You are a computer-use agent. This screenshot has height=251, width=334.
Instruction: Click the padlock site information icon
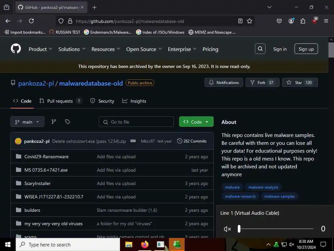click(x=70, y=21)
